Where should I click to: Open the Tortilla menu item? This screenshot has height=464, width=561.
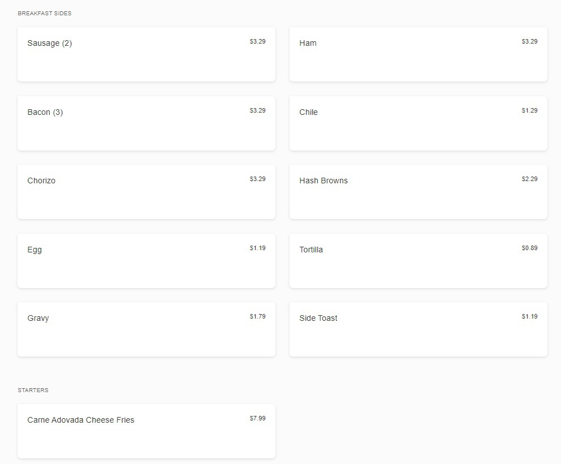[x=418, y=261]
